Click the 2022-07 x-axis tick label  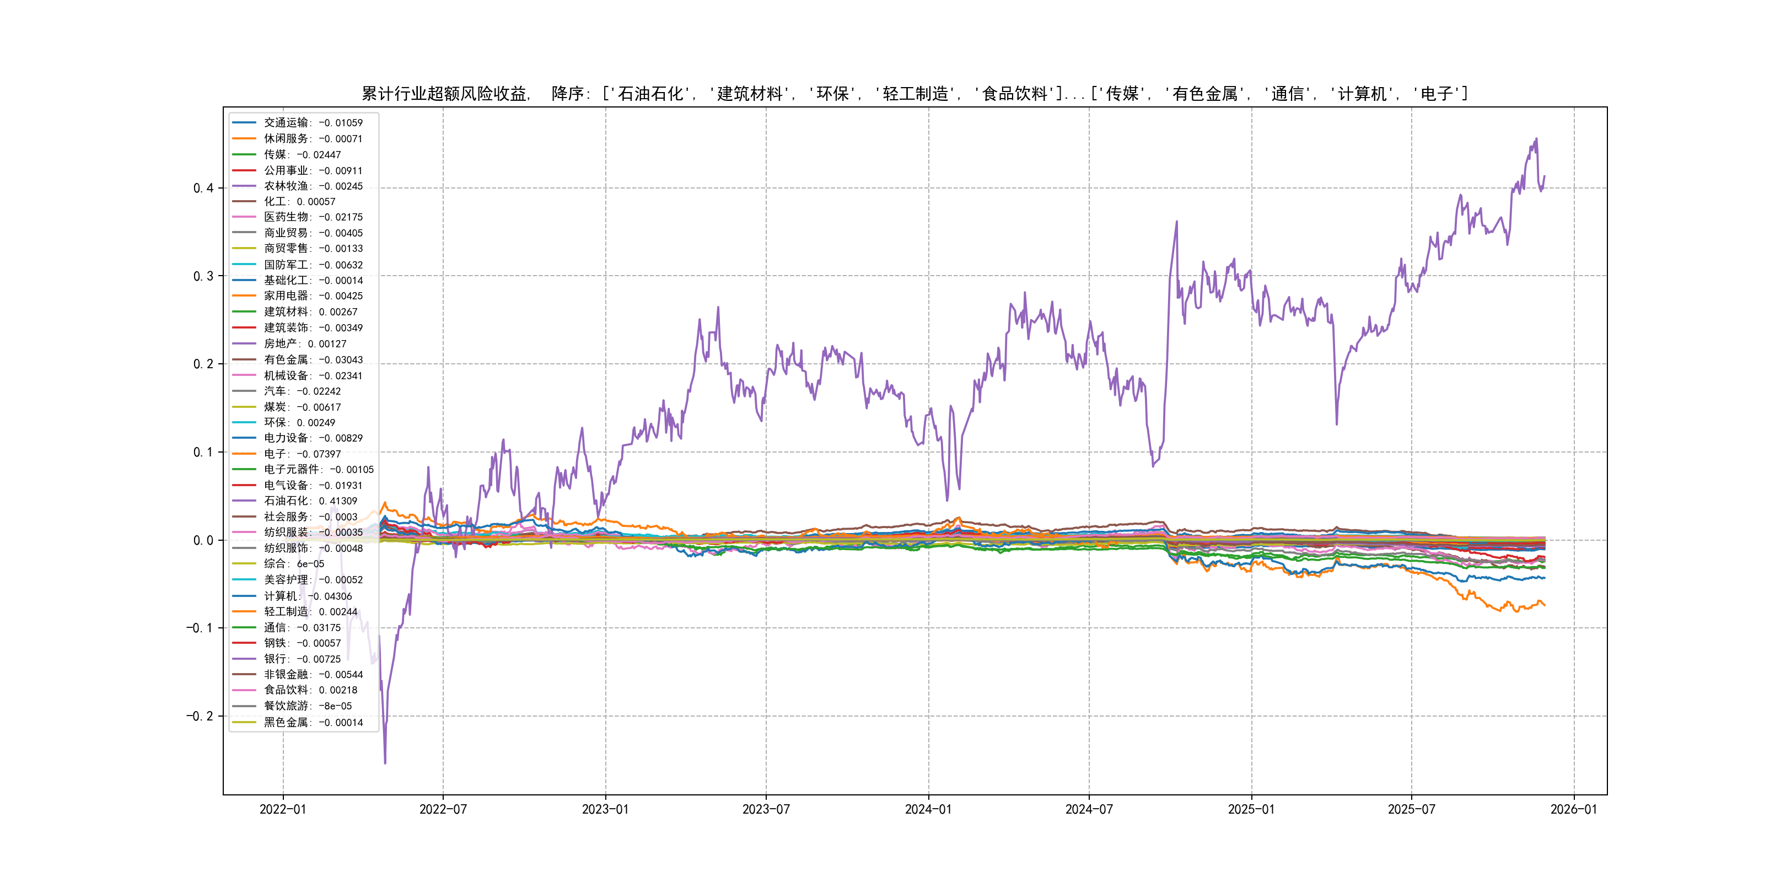pyautogui.click(x=443, y=809)
